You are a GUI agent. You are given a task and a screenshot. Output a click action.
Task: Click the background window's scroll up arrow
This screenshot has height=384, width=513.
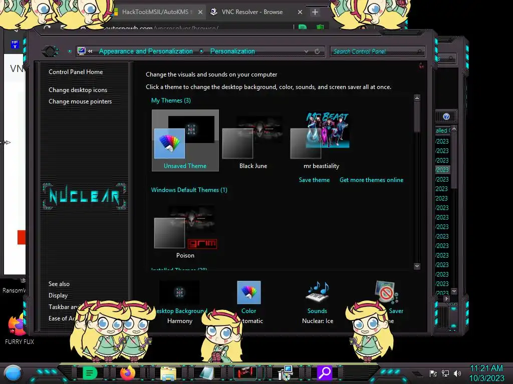coord(454,128)
